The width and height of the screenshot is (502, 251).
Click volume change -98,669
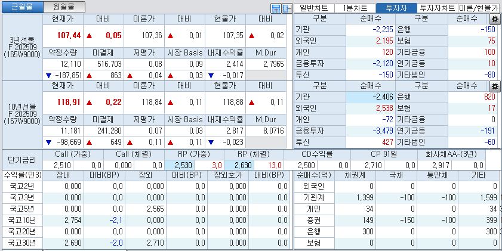coord(69,142)
